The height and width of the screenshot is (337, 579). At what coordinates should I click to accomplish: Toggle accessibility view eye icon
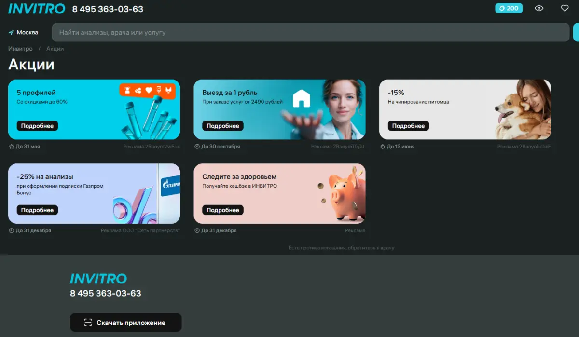pyautogui.click(x=539, y=8)
